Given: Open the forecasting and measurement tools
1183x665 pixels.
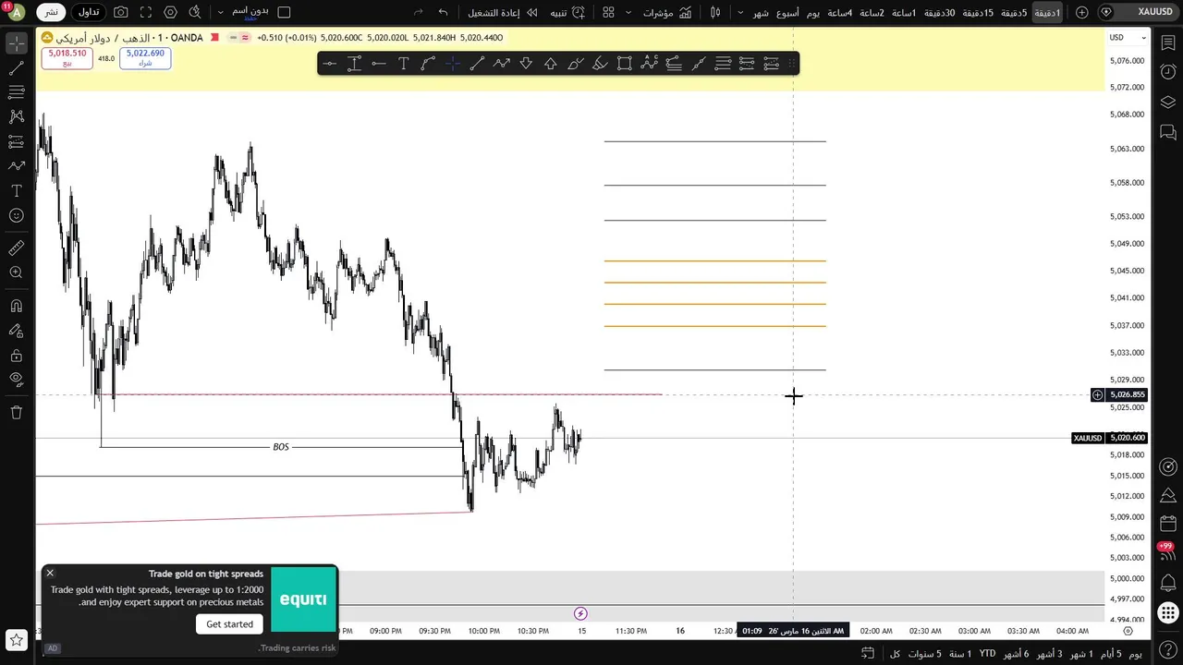Looking at the screenshot, I should [x=16, y=141].
